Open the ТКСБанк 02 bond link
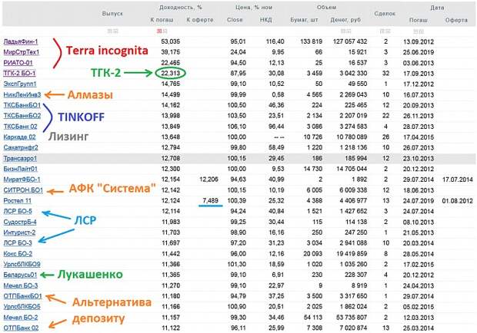The width and height of the screenshot is (477, 333). 20,127
